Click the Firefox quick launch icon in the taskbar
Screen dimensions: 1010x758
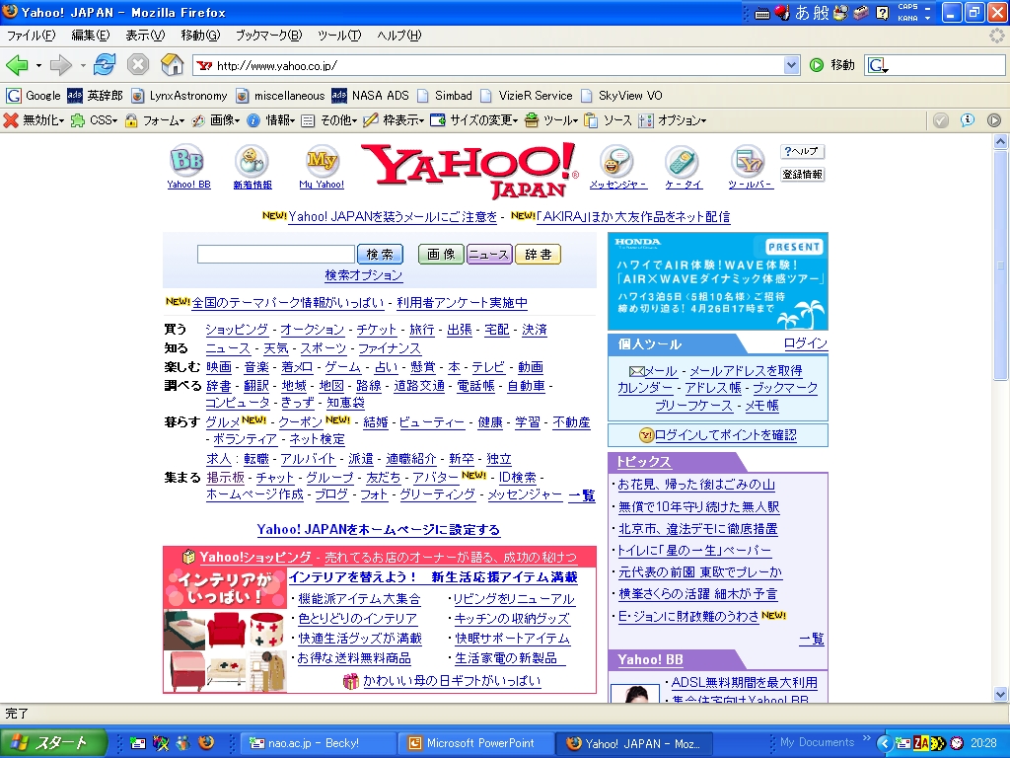point(206,742)
